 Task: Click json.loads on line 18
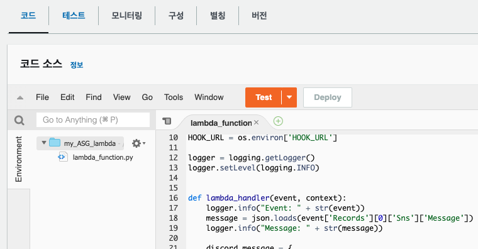(x=274, y=218)
